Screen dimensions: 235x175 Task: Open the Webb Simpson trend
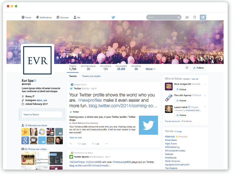click(172, 161)
